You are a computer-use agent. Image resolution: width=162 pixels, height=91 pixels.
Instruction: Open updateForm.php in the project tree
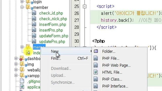[x=54, y=36]
